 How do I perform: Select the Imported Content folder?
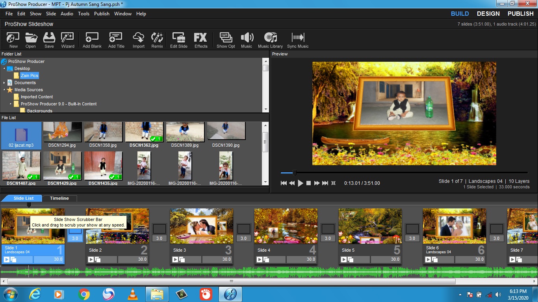coord(37,97)
